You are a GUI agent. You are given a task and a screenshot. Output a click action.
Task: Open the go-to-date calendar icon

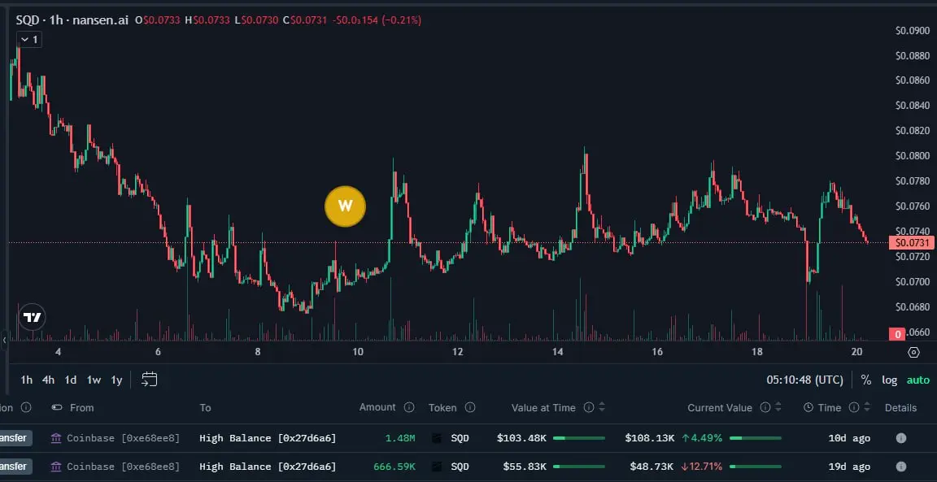[150, 380]
